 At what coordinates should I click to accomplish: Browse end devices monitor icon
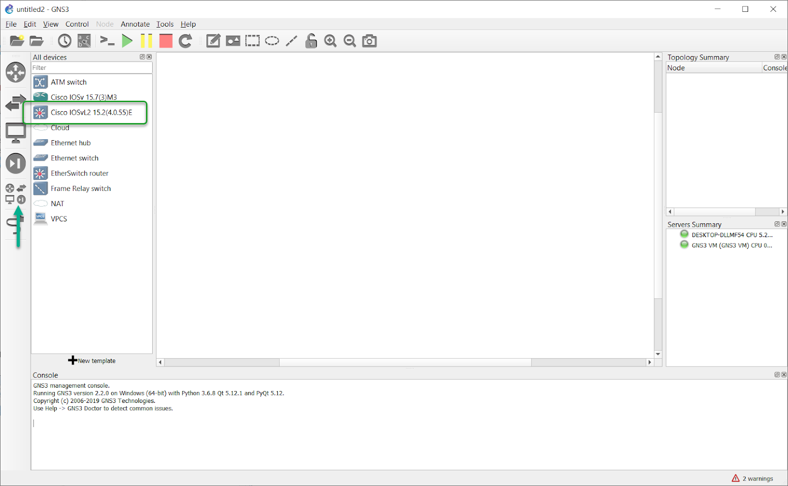click(x=16, y=133)
